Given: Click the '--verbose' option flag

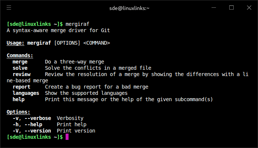Looking at the screenshot, I should (x=38, y=118).
